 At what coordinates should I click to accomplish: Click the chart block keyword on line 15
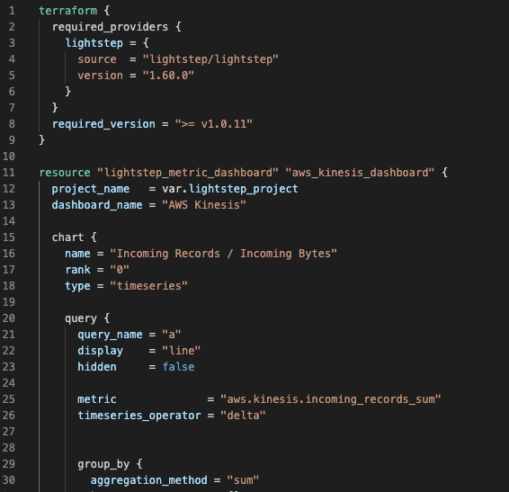67,237
